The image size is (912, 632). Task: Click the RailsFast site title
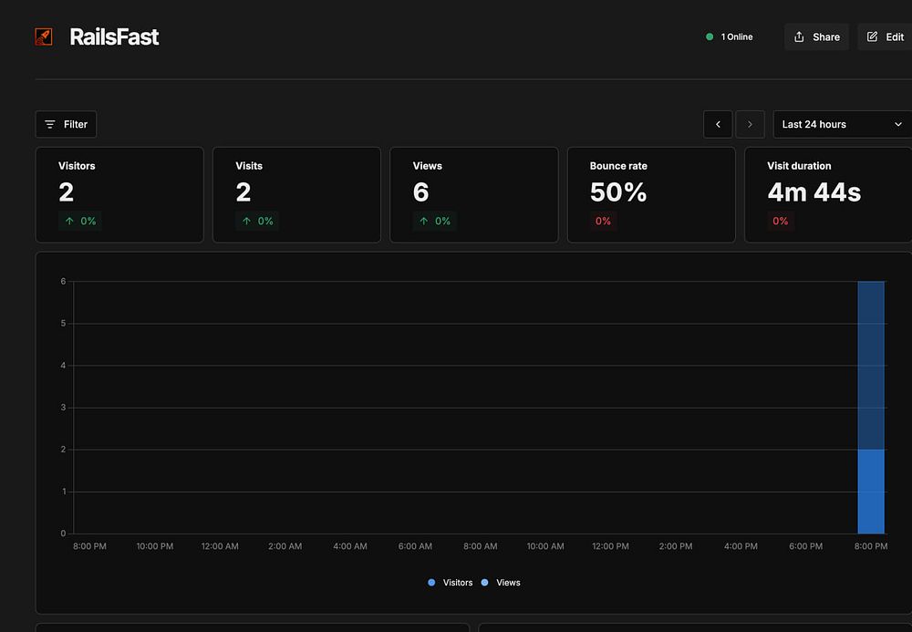pos(114,36)
